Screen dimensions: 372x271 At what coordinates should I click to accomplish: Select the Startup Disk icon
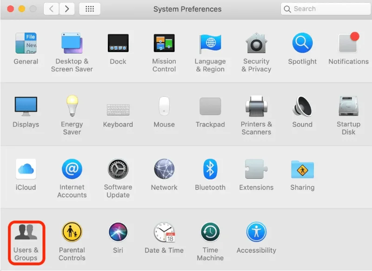click(x=348, y=107)
